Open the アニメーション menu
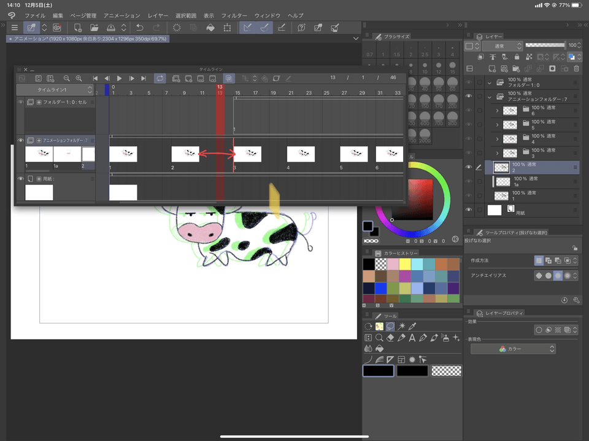This screenshot has width=589, height=441. click(121, 15)
